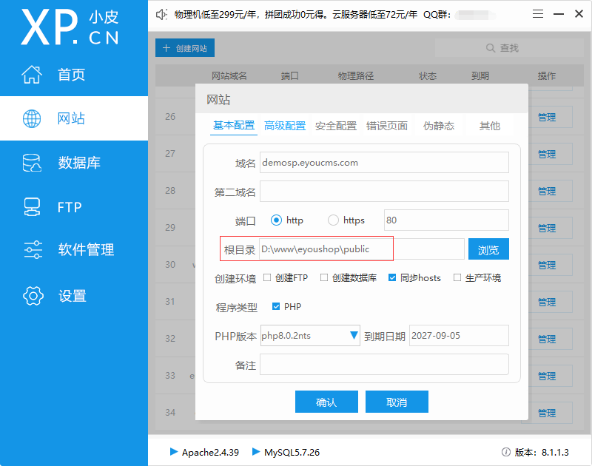Image resolution: width=592 pixels, height=466 pixels.
Task: Click the speaker announcement icon
Action: (161, 15)
